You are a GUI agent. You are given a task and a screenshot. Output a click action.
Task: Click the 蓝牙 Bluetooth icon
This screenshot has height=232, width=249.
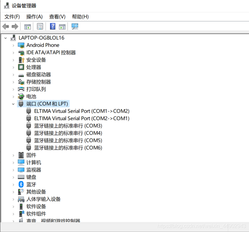pyautogui.click(x=21, y=184)
